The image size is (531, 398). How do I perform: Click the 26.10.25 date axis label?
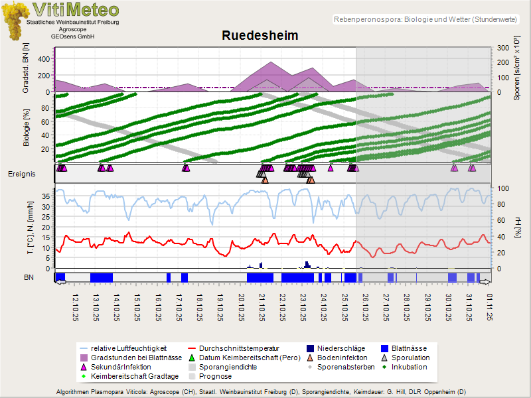pyautogui.click(x=366, y=306)
